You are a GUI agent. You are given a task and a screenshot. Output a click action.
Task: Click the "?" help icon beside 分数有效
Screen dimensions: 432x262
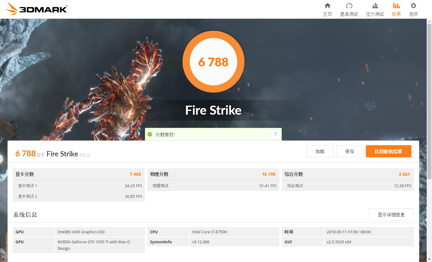pos(275,134)
